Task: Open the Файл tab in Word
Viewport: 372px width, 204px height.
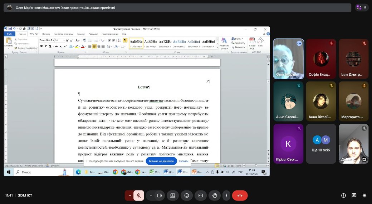Action: [x=9, y=34]
